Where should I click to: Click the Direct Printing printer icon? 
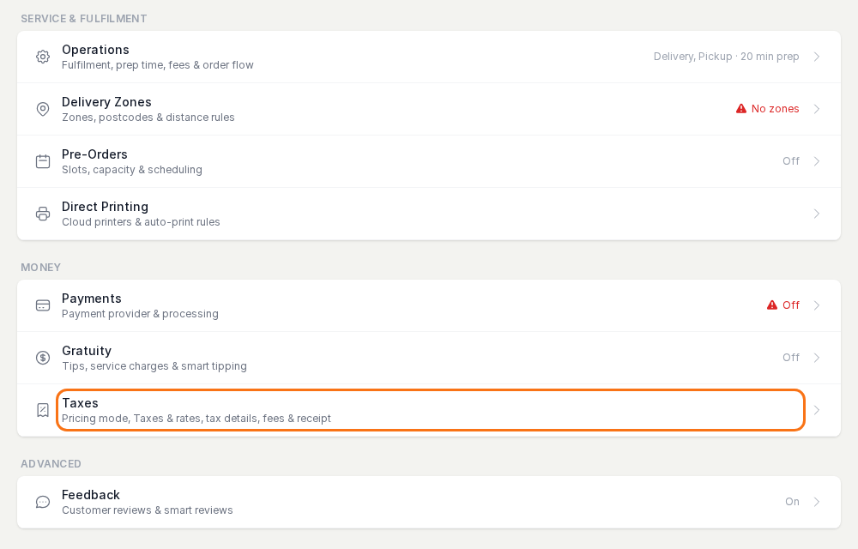43,214
